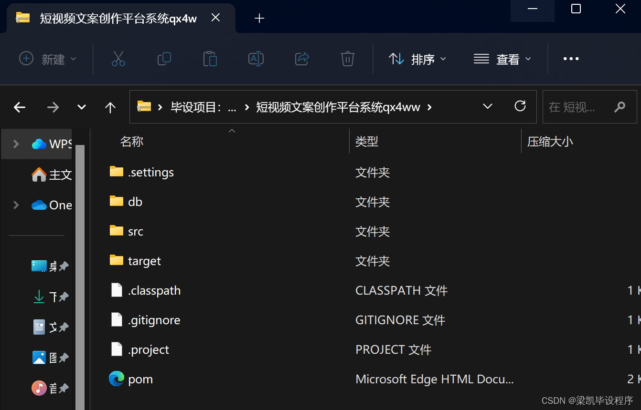Image resolution: width=641 pixels, height=410 pixels.
Task: Click the Paste clipboard icon
Action: pos(210,59)
